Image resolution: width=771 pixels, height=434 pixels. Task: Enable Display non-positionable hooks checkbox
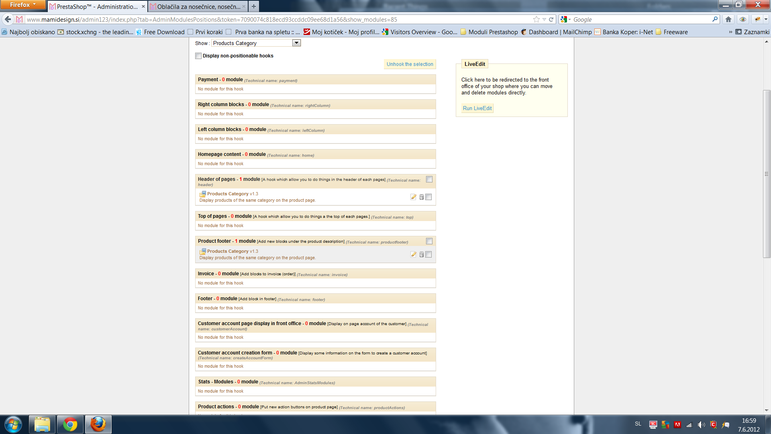[x=198, y=56]
